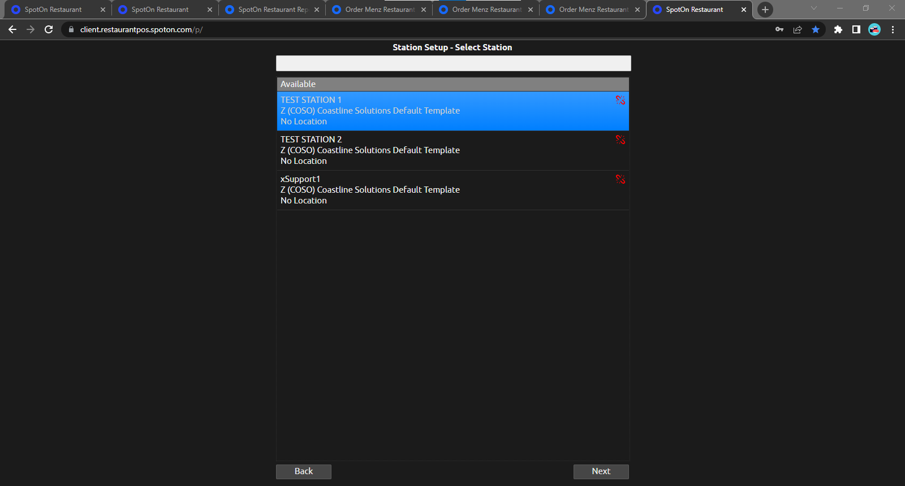The width and height of the screenshot is (905, 486).
Task: Click template text under TEST STATION 2
Action: [x=370, y=150]
